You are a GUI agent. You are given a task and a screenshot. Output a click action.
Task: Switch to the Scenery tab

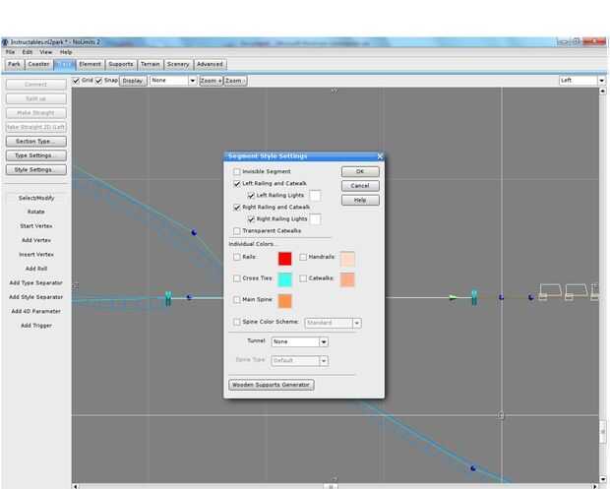(x=178, y=64)
